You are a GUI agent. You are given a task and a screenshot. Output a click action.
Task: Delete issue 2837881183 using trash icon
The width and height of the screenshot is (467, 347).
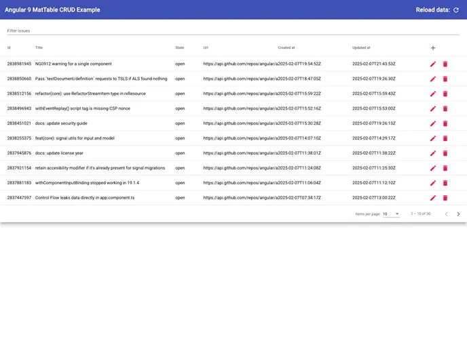(x=445, y=183)
